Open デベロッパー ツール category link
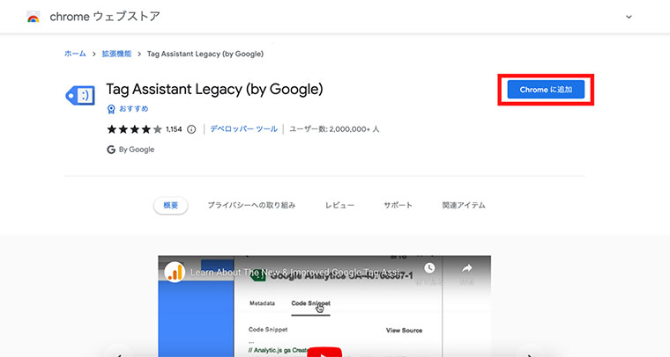 [243, 128]
